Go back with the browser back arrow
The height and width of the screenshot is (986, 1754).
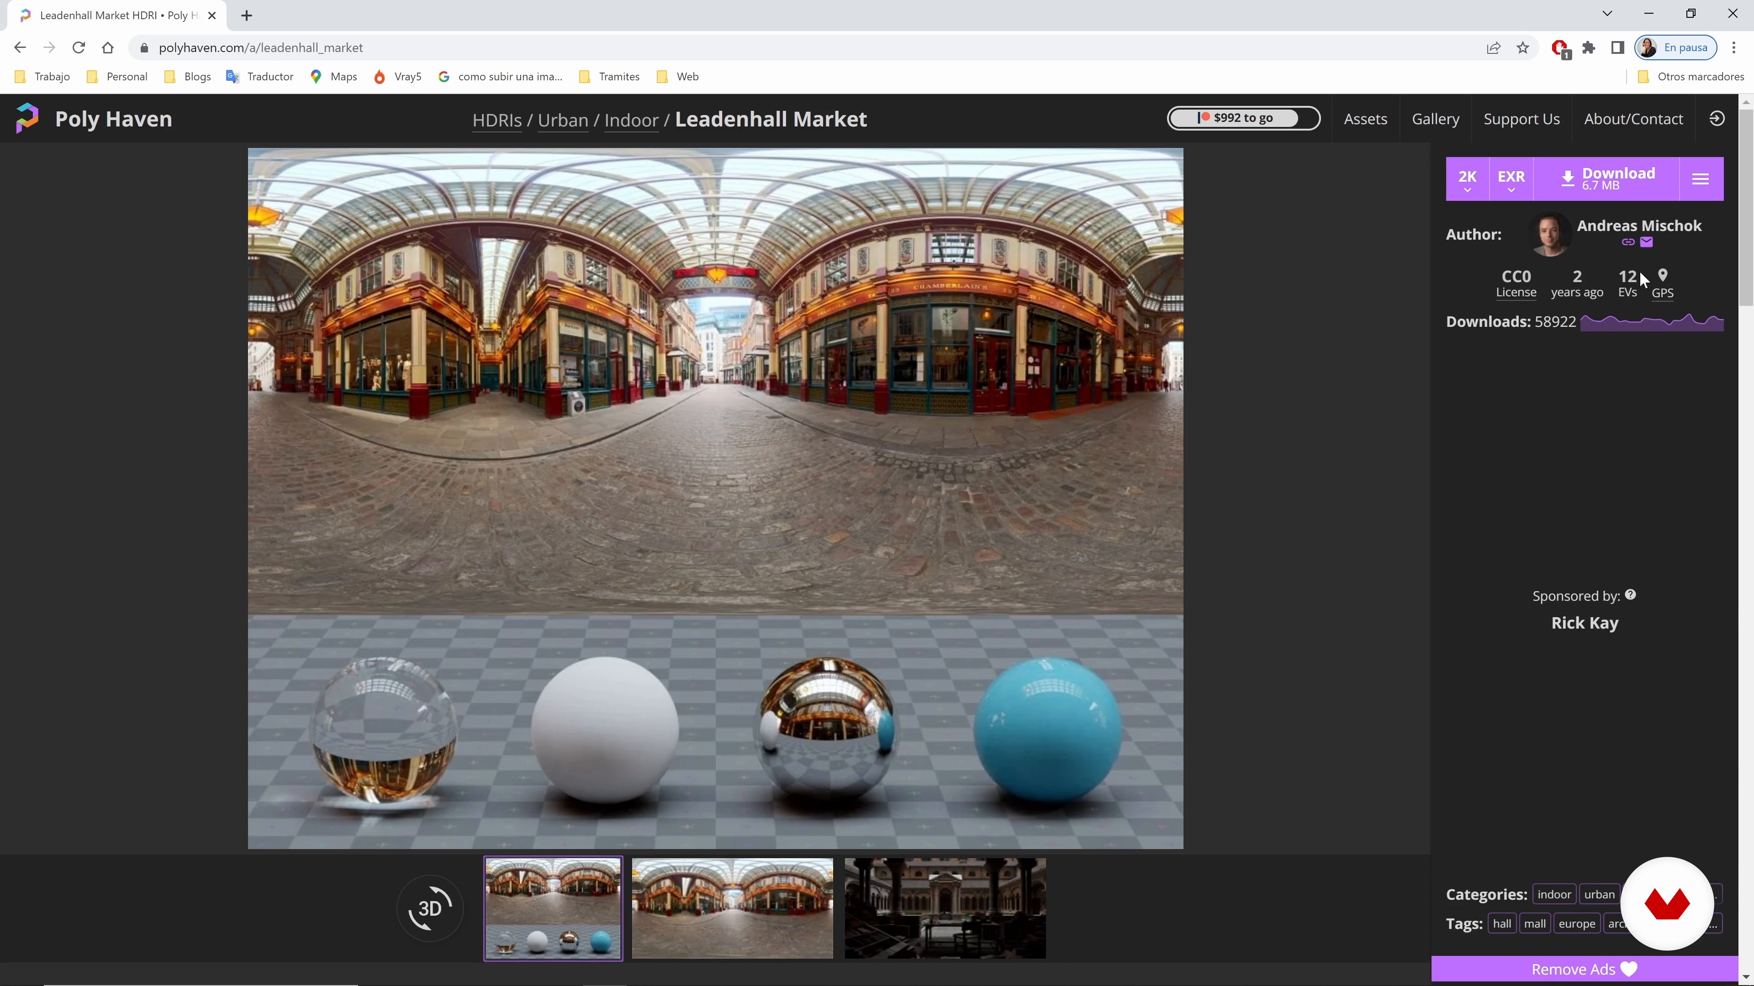pyautogui.click(x=20, y=47)
